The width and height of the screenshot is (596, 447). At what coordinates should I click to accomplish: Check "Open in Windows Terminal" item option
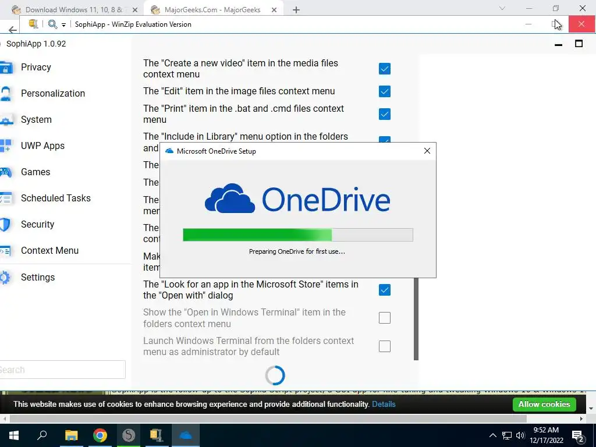click(x=385, y=318)
